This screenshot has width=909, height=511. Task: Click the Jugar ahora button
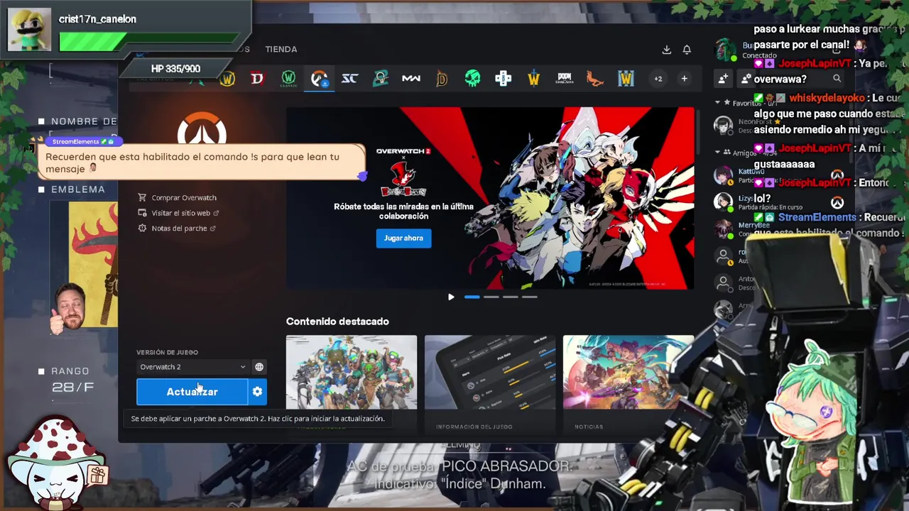(x=403, y=238)
